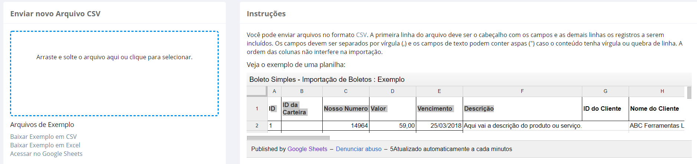Image resolution: width=697 pixels, height=164 pixels.
Task: Open the Baixar Exemplo em Excel link
Action: coord(45,145)
